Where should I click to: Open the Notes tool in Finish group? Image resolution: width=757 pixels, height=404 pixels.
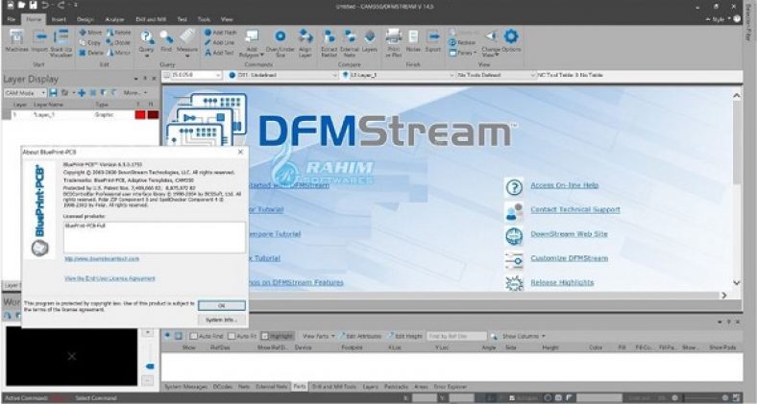(413, 41)
